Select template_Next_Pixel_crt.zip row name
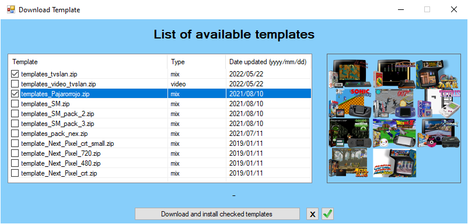Screen dimensions: 468x224 pyautogui.click(x=59, y=173)
